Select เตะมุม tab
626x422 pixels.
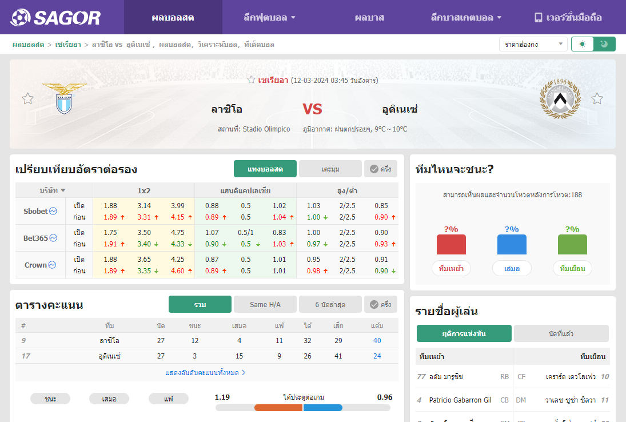coord(330,169)
